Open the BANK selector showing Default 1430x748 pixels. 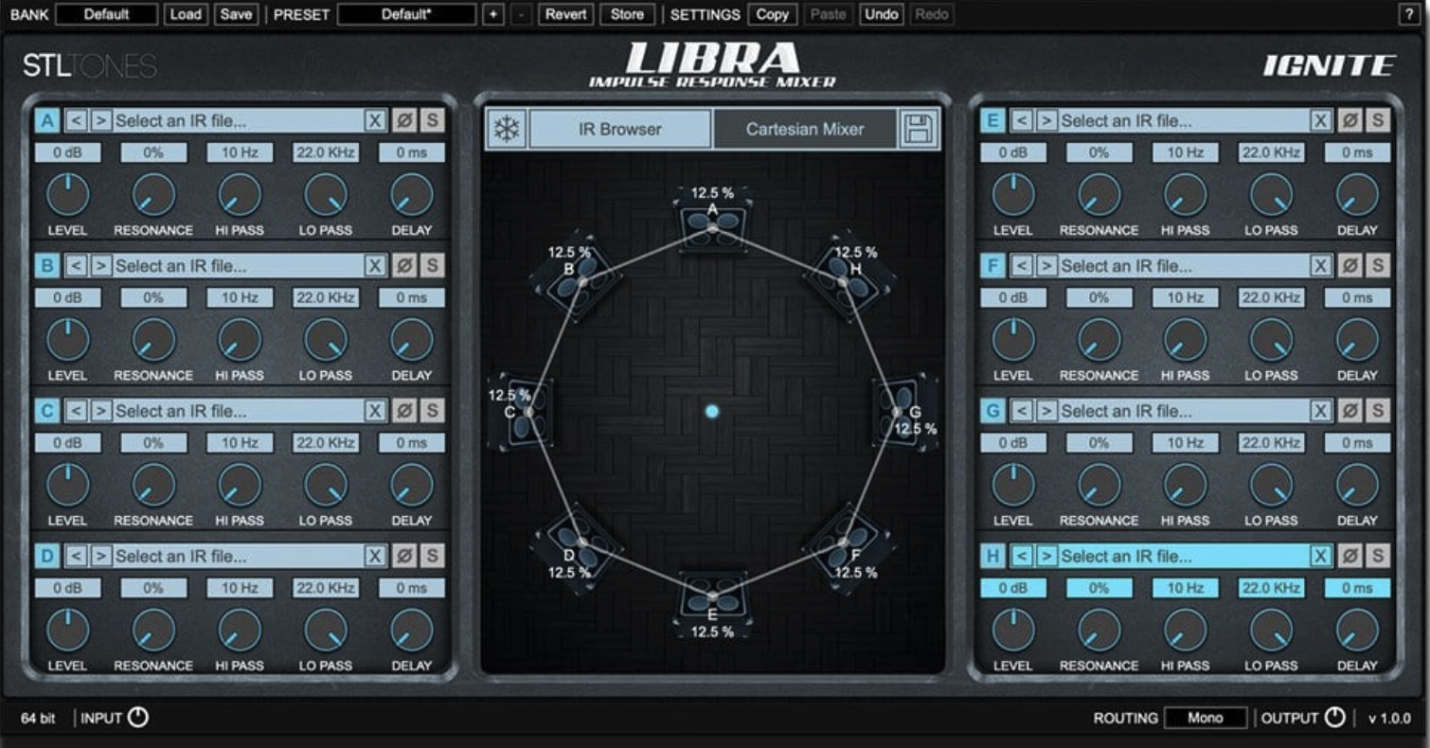106,14
